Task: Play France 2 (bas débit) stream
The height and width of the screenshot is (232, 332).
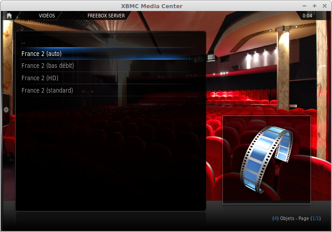Action: click(x=111, y=66)
